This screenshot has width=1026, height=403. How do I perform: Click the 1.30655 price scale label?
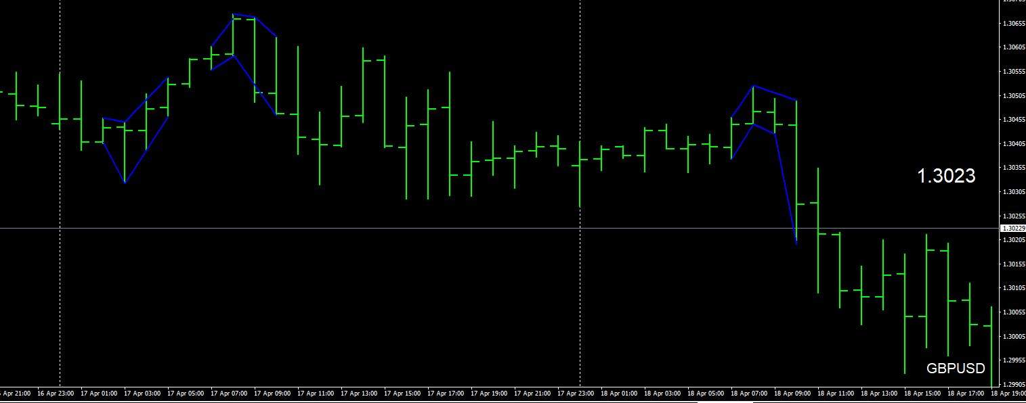pyautogui.click(x=1012, y=23)
